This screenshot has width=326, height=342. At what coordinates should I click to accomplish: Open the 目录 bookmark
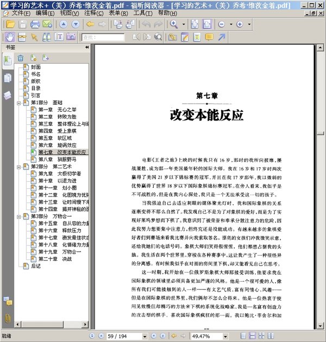36,88
